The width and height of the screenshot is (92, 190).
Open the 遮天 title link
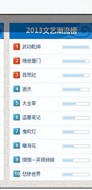[27, 89]
